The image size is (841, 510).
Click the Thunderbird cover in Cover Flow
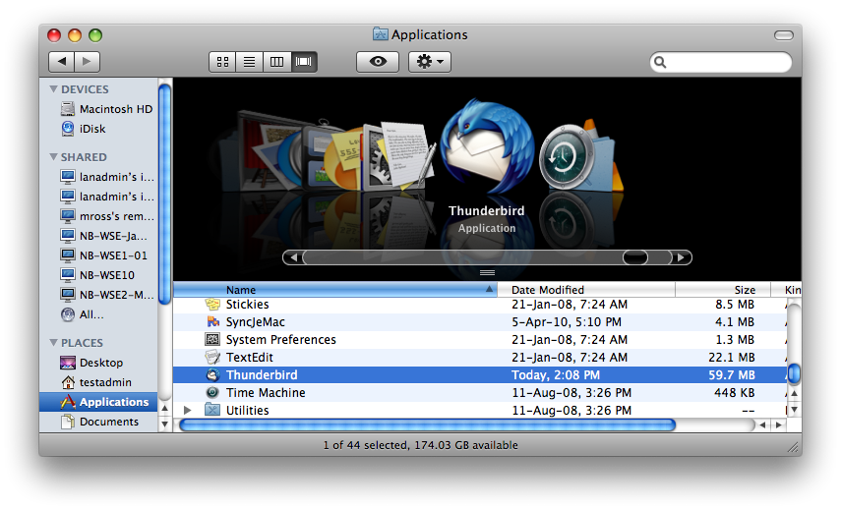[487, 145]
